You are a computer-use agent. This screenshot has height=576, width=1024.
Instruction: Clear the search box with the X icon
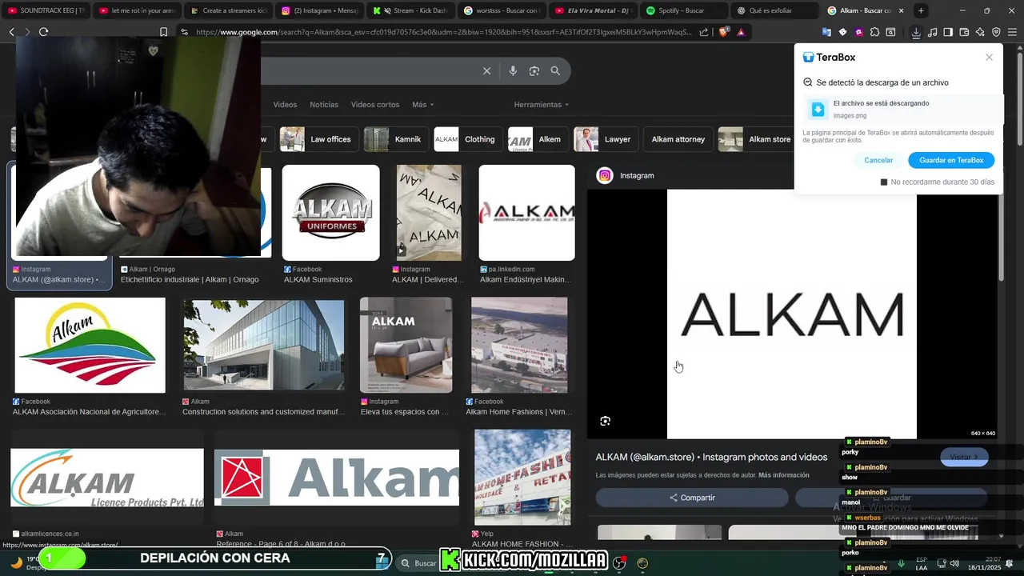click(486, 71)
